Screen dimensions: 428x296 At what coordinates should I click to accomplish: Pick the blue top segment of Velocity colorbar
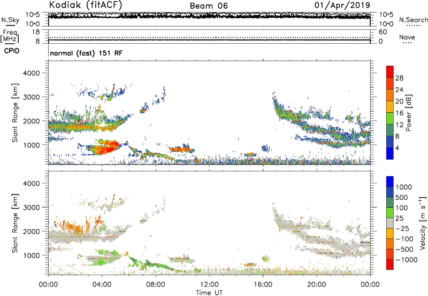point(390,182)
